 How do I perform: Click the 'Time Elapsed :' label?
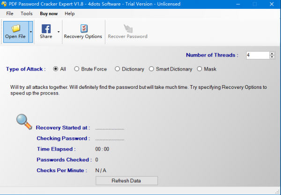pos(56,149)
